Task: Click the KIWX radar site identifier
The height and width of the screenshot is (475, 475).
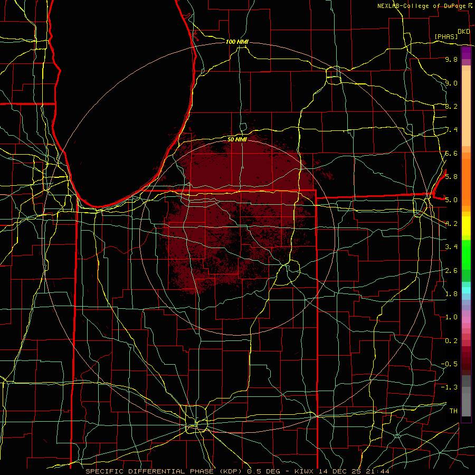Action: (304, 471)
